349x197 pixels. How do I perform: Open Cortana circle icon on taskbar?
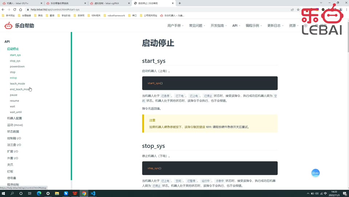(x=21, y=193)
